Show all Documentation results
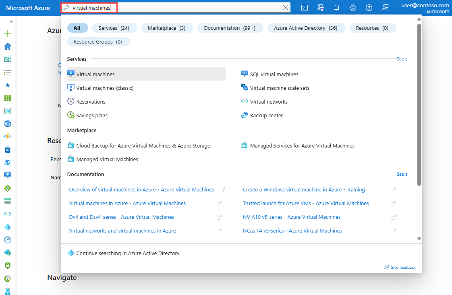The height and width of the screenshot is (295, 452). coord(403,174)
